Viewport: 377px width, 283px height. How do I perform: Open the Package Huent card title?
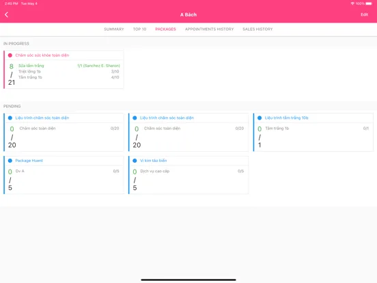(29, 161)
